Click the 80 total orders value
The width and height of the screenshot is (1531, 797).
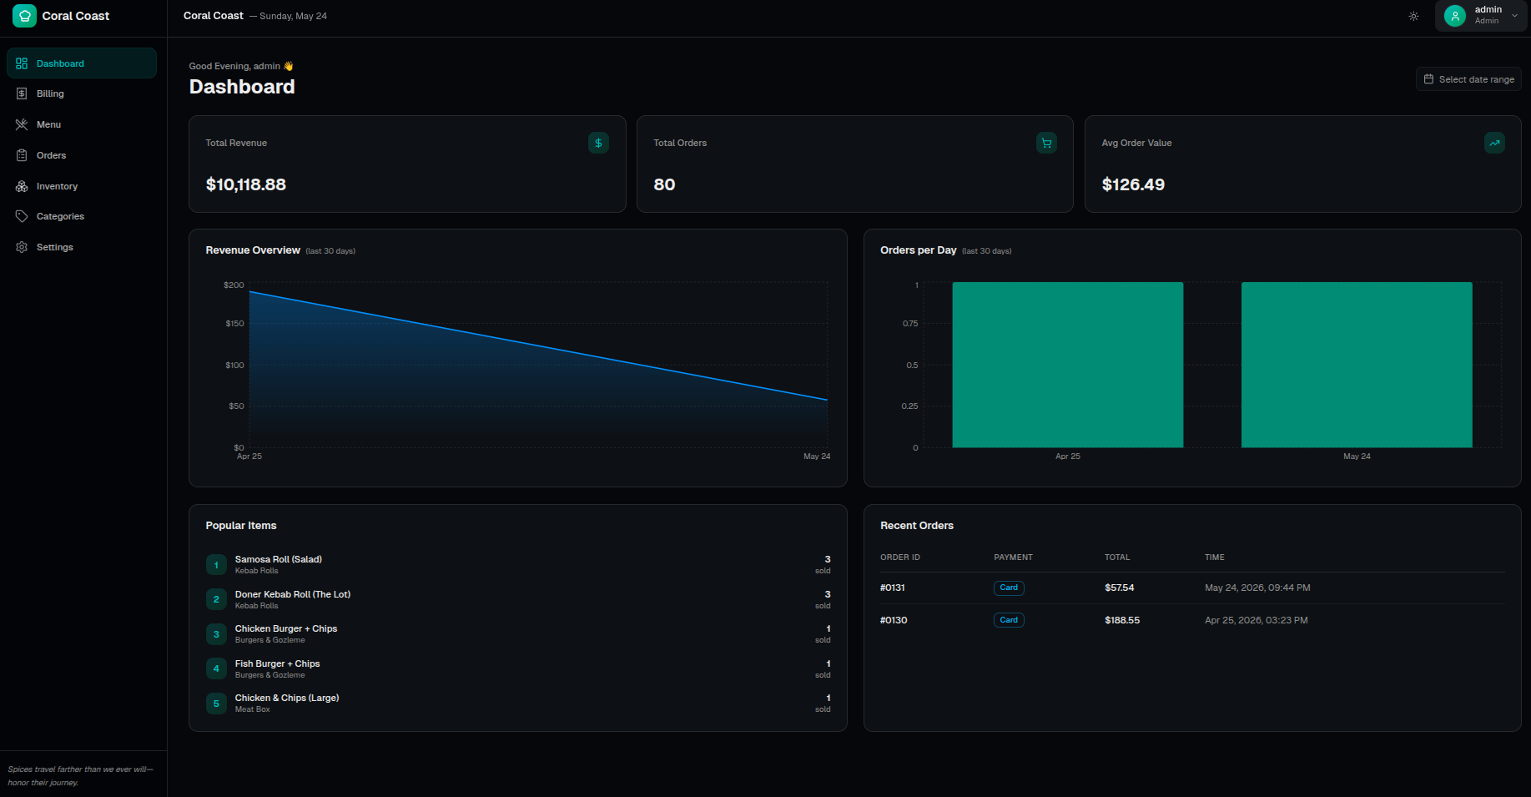(664, 184)
